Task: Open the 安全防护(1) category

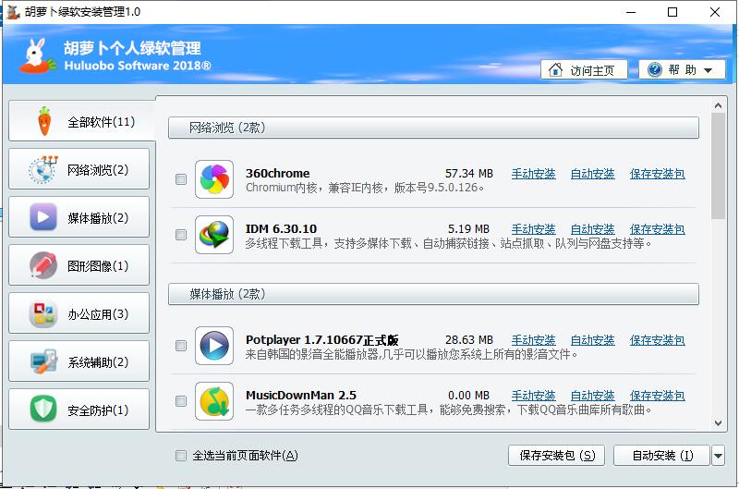Action: (x=79, y=410)
